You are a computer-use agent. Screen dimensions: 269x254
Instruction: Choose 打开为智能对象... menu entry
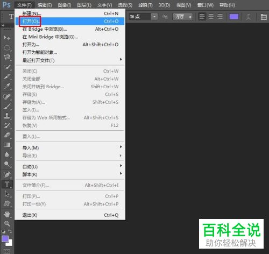70,52
